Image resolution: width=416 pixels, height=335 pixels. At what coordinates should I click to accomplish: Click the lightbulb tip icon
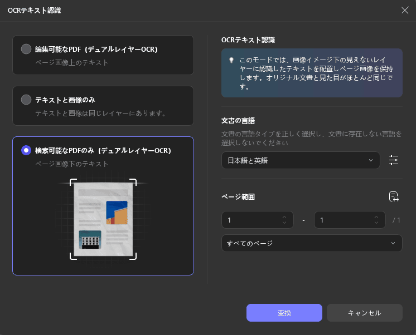click(x=231, y=60)
